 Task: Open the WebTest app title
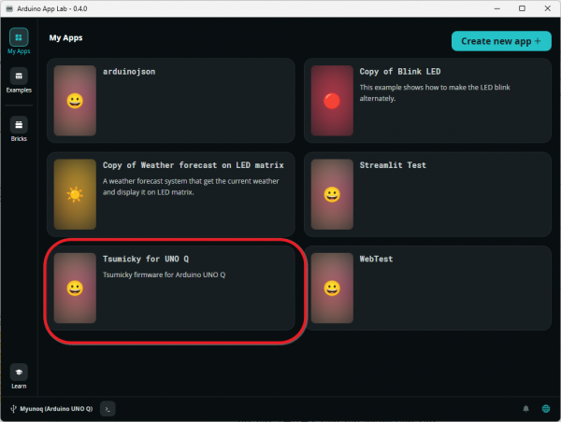point(376,259)
